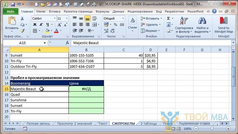Click the formula bar with Majestic Beaut
Screen dimensions: 238x134
(x=151, y=43)
